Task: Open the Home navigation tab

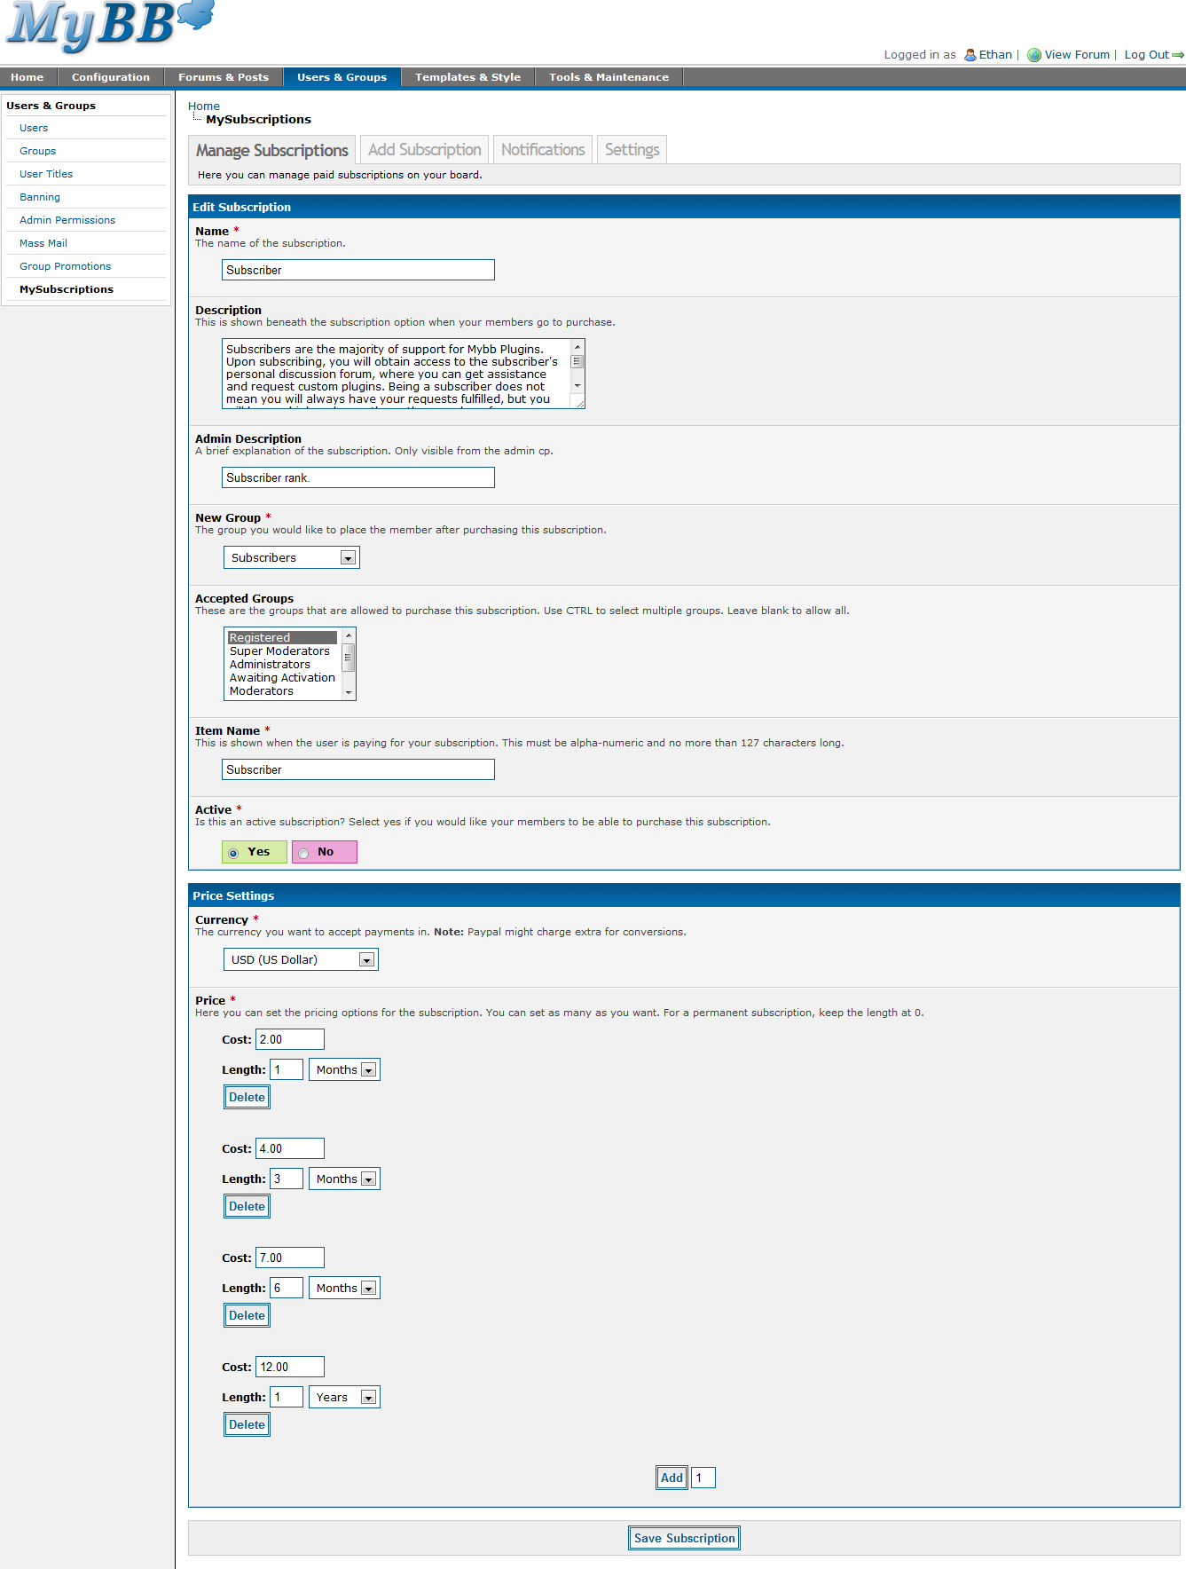Action: click(x=27, y=77)
